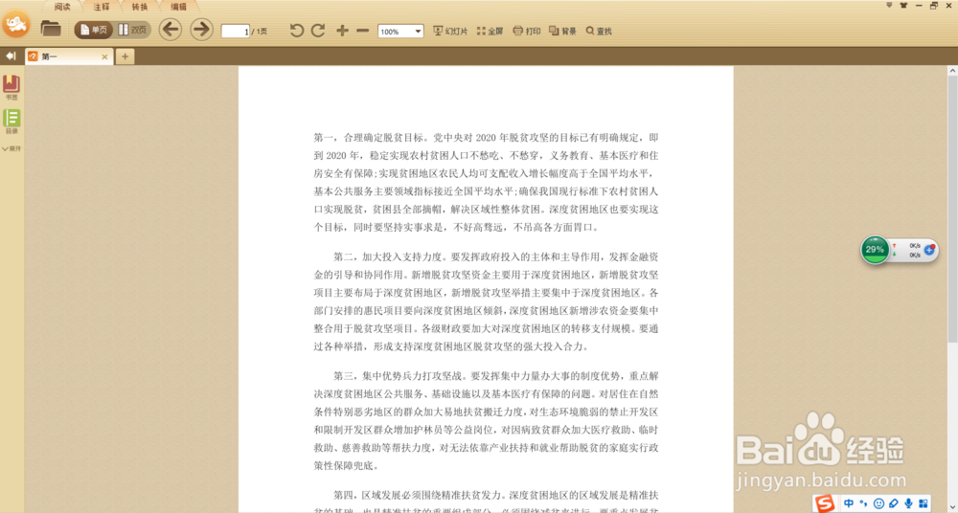
Task: Select the 编辑 (Edit) ribbon tab
Action: point(179,7)
